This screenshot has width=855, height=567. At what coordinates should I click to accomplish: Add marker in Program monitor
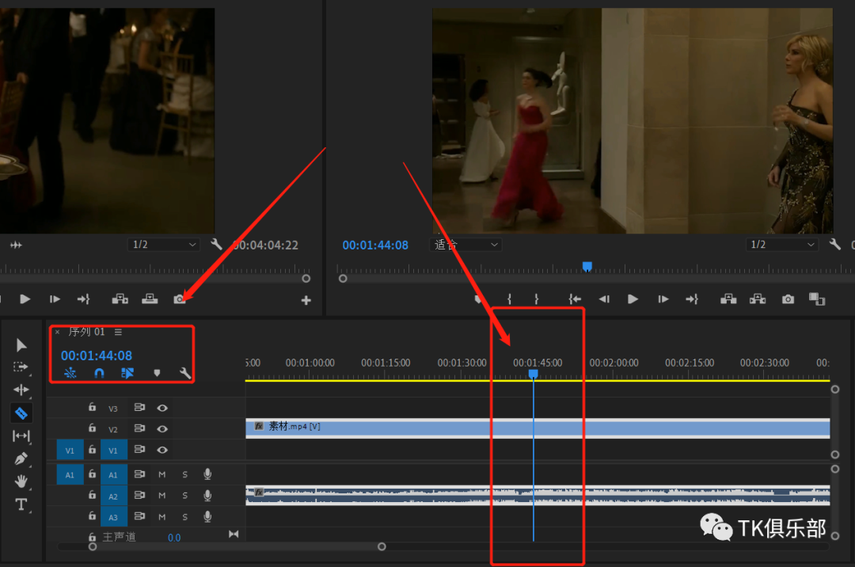coord(478,299)
